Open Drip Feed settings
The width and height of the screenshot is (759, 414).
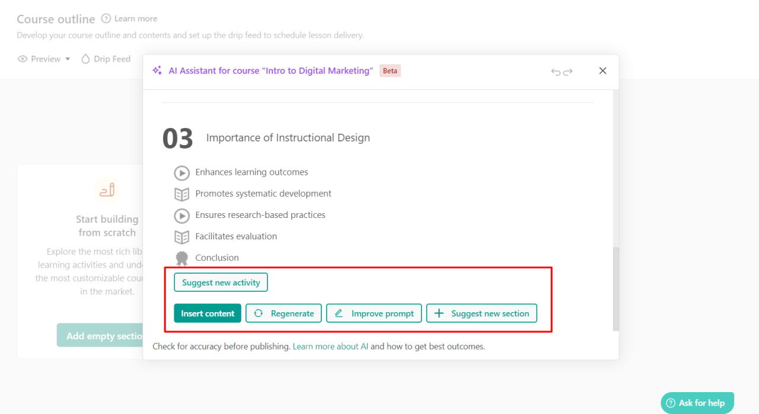click(x=106, y=59)
